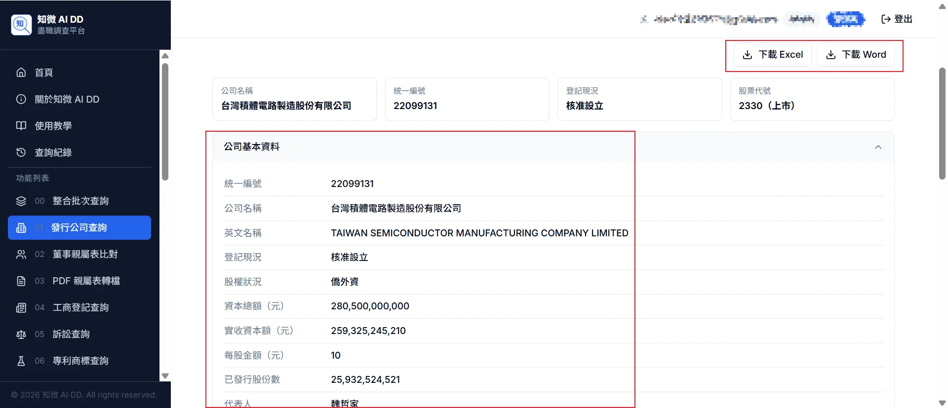The width and height of the screenshot is (948, 408).
Task: Open PDF 親屬表轉檔 function
Action: point(79,281)
